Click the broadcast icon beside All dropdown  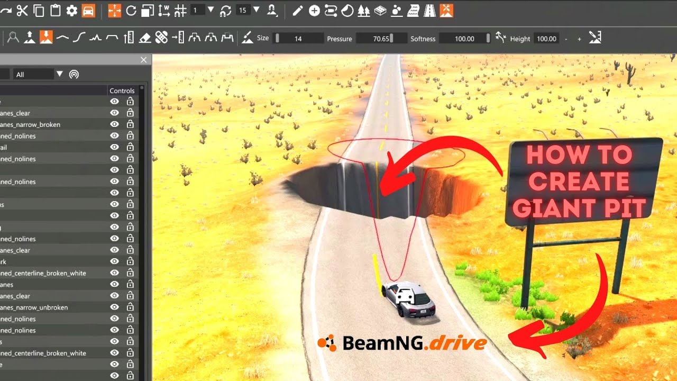click(74, 75)
